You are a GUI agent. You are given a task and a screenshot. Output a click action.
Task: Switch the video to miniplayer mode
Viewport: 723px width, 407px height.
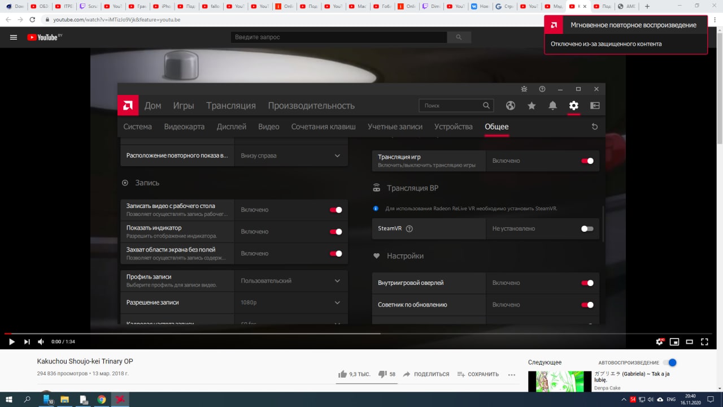click(x=674, y=341)
